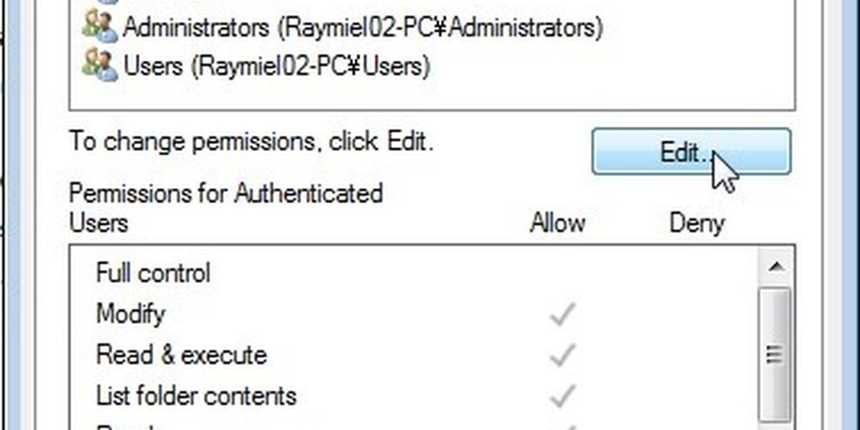Click the Allow column header
The height and width of the screenshot is (430, 860).
[x=557, y=222]
